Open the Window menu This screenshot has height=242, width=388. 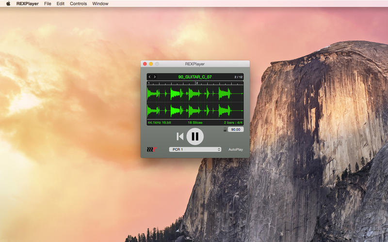(x=100, y=3)
